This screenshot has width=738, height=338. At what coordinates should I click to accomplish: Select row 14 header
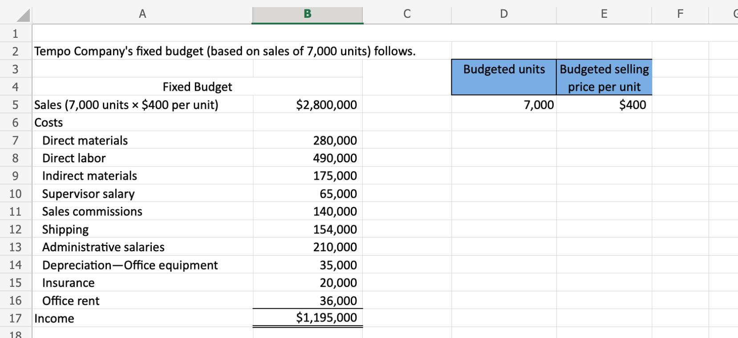point(16,265)
